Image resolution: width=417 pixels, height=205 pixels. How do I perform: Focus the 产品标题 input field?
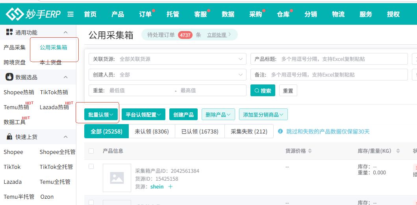coord(329,59)
